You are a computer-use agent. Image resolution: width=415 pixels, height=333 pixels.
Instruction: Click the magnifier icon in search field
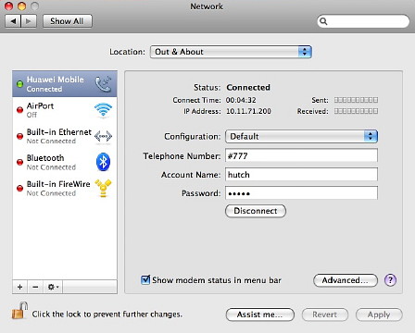tap(323, 21)
